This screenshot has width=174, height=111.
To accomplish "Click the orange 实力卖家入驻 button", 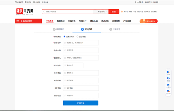I will (148, 21).
